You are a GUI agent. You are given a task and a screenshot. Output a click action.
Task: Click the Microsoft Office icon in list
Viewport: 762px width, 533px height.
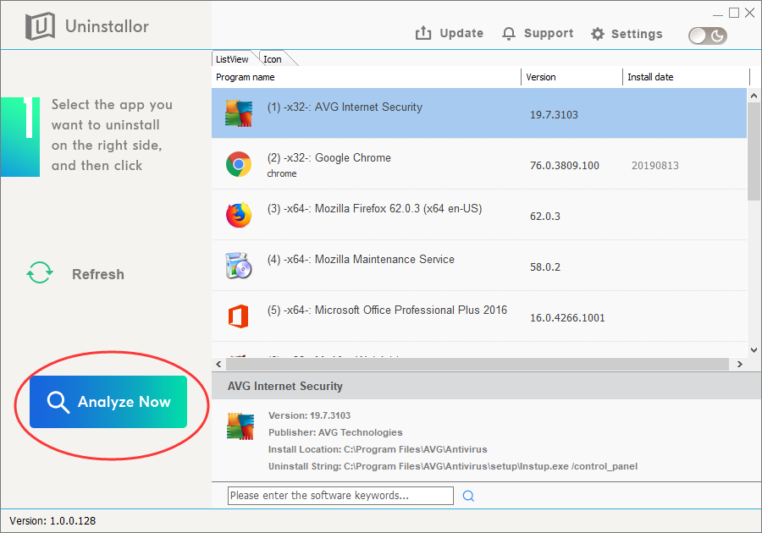239,316
